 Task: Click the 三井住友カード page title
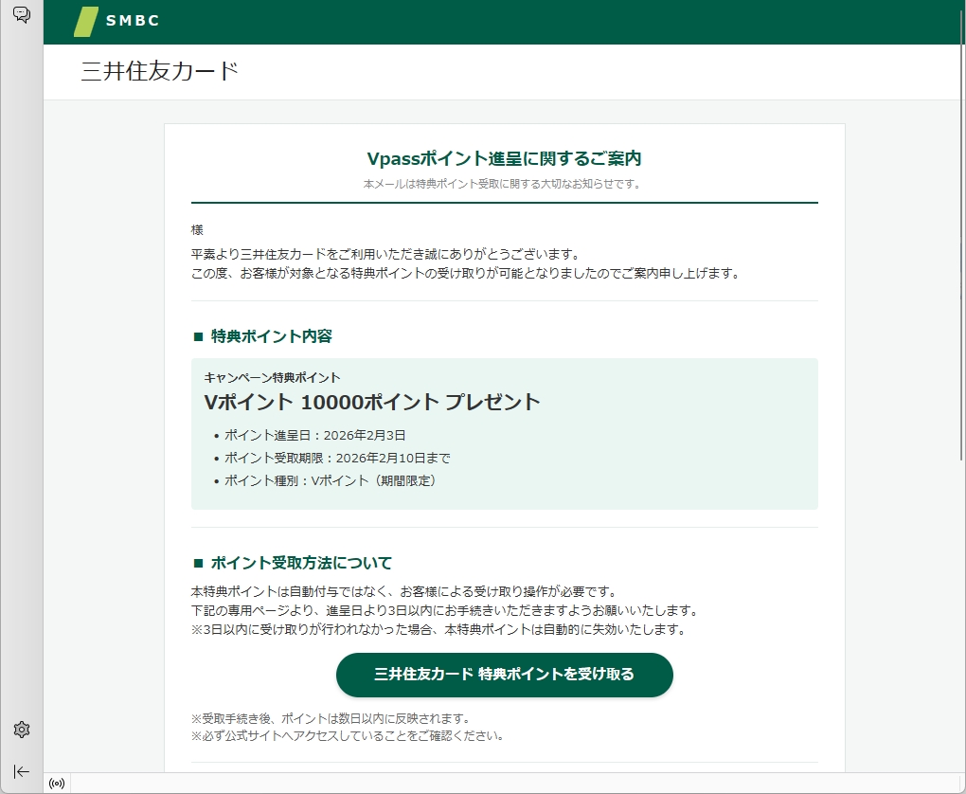(x=159, y=72)
